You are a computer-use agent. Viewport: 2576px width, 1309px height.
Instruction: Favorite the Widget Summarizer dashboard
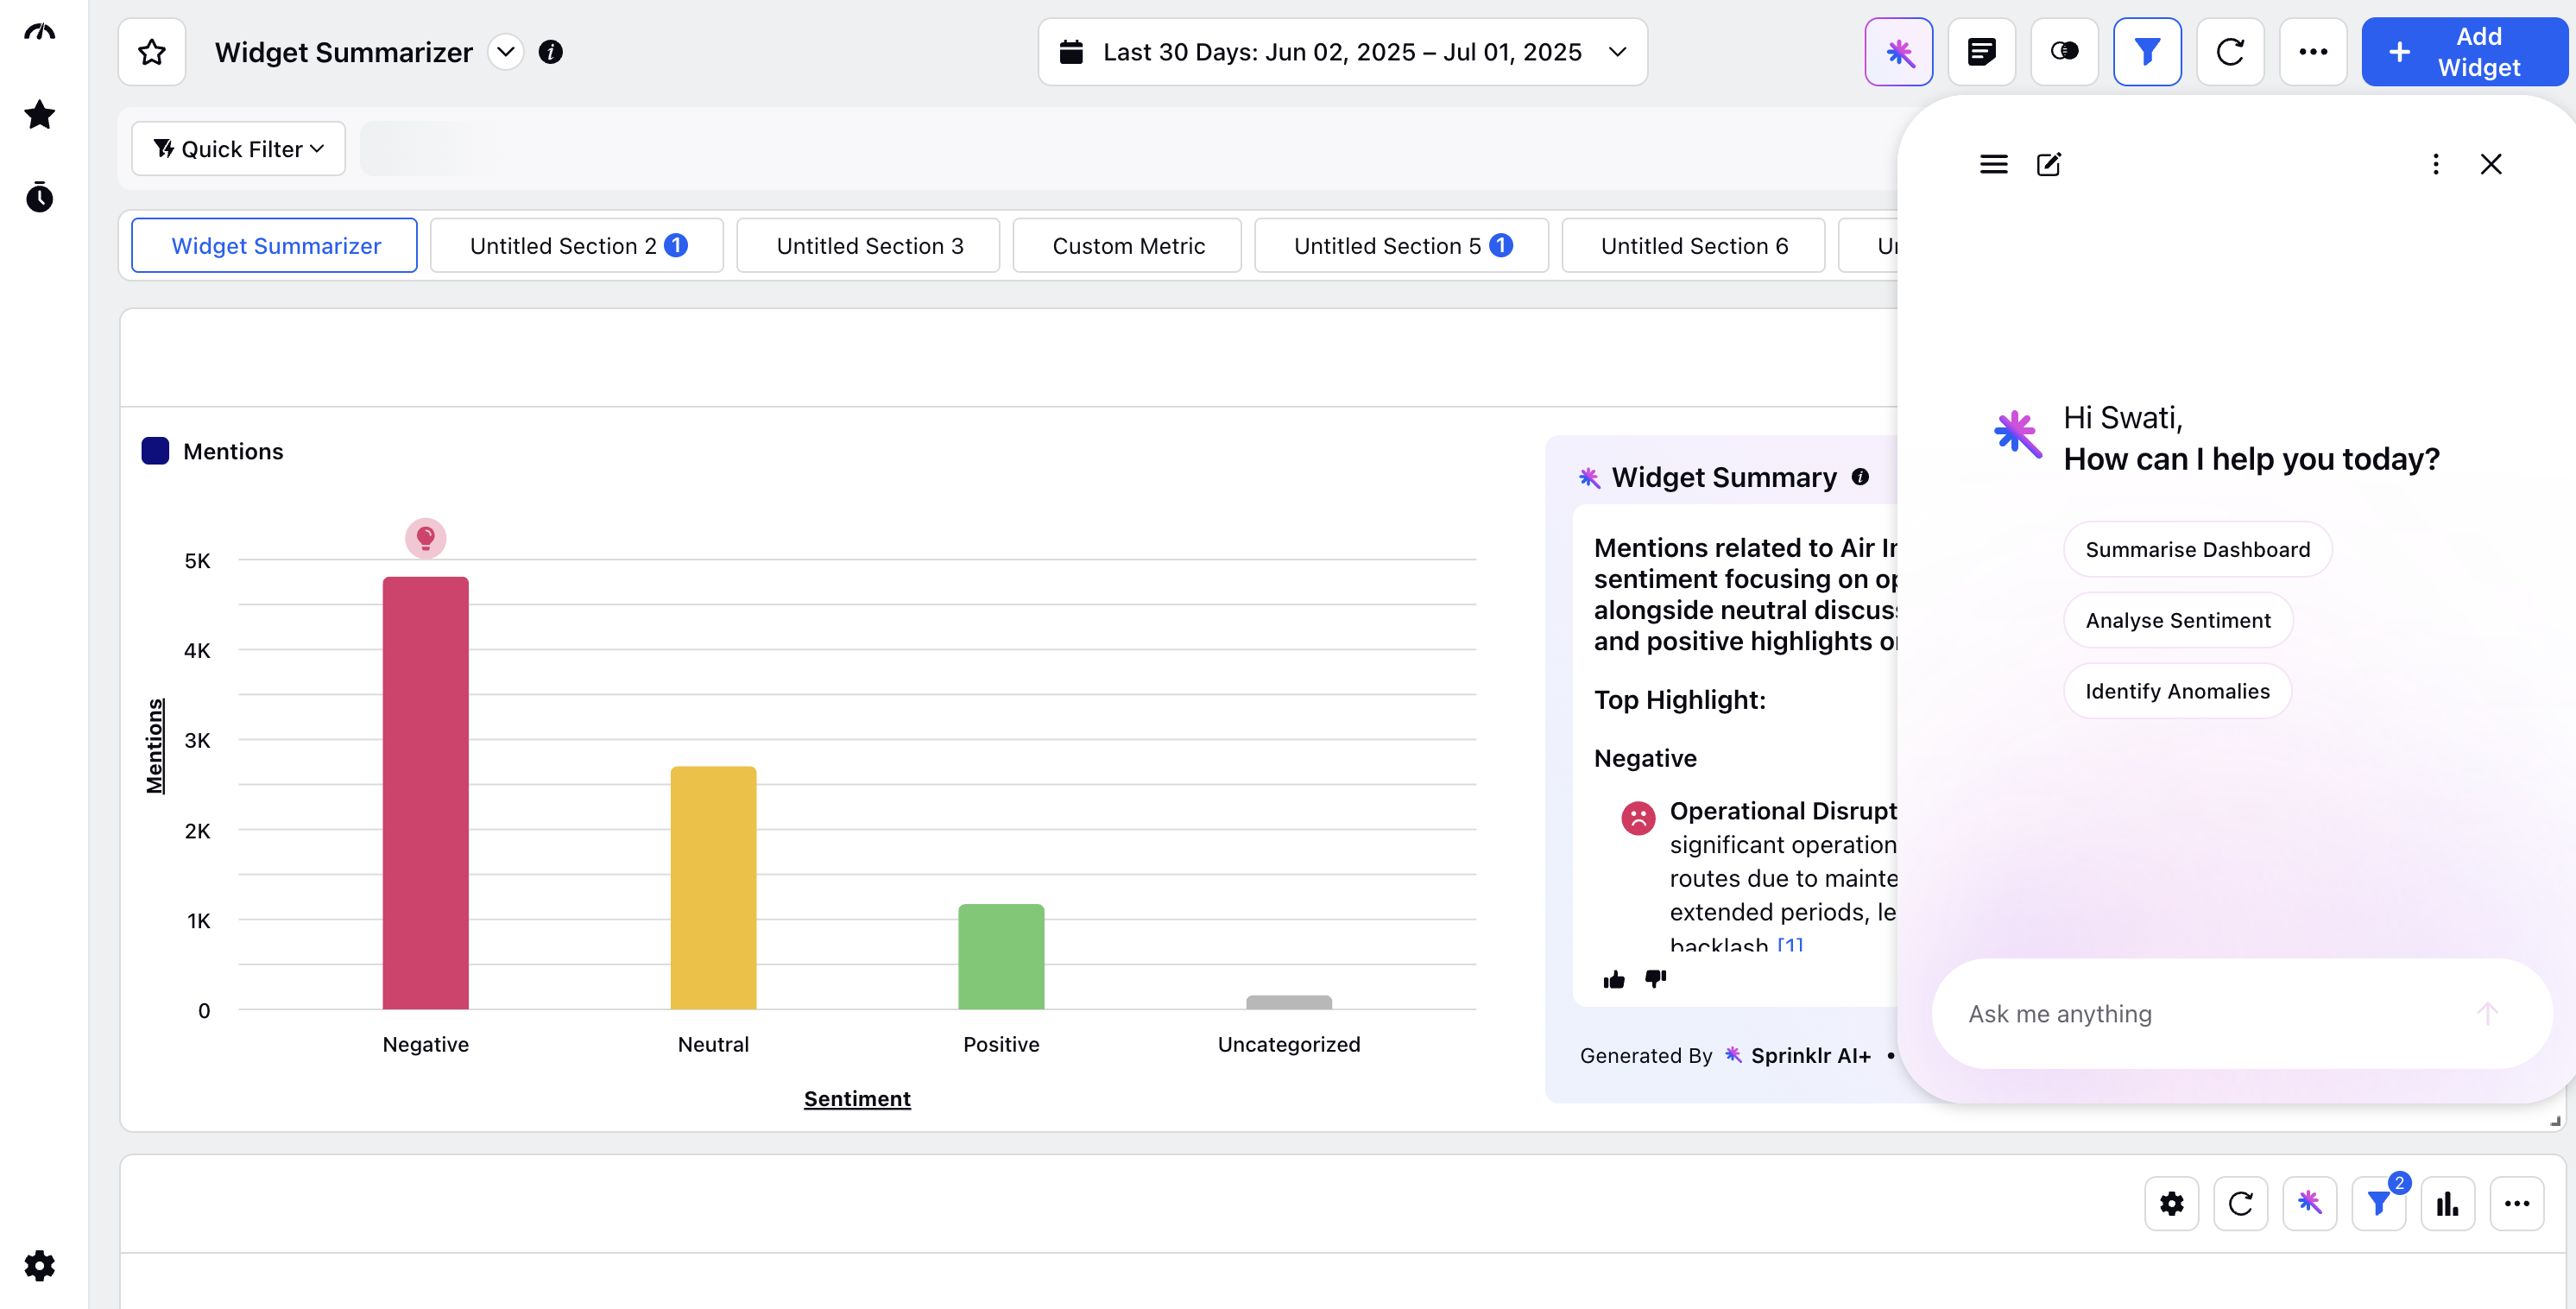click(x=152, y=52)
